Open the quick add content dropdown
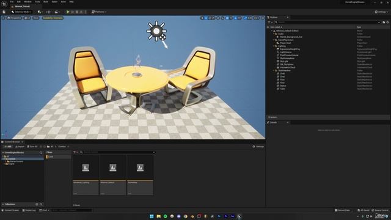Image resolution: width=391 pixels, height=220 pixels. (40, 12)
